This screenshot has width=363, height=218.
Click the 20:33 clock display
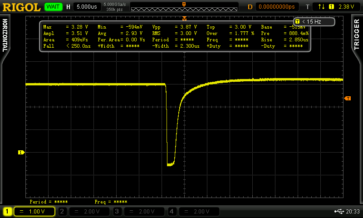(x=353, y=211)
